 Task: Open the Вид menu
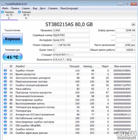point(35,8)
